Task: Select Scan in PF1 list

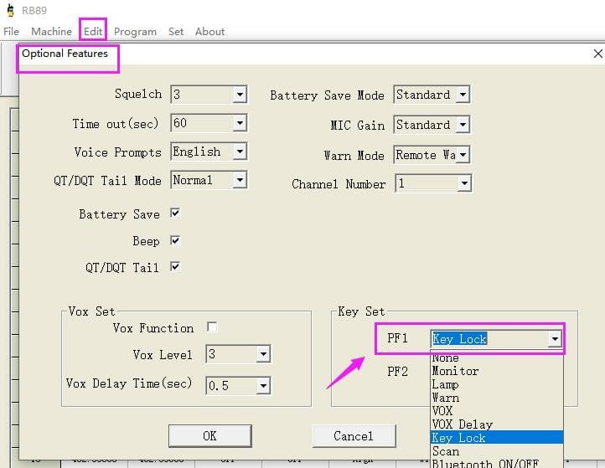Action: coord(497,451)
